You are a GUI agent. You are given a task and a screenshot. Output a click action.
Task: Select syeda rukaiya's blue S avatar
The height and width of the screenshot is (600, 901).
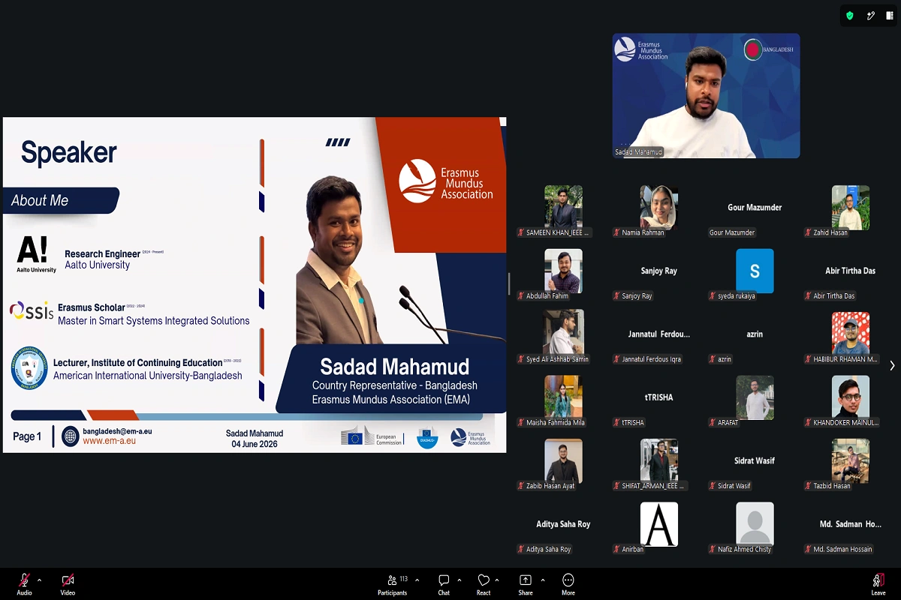tap(755, 271)
